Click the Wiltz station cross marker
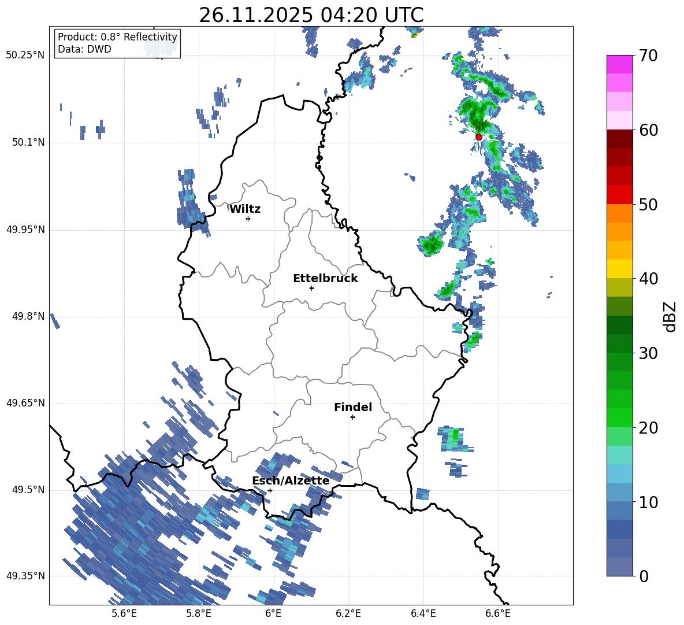Viewport: 684px width, 625px height. coord(248,219)
